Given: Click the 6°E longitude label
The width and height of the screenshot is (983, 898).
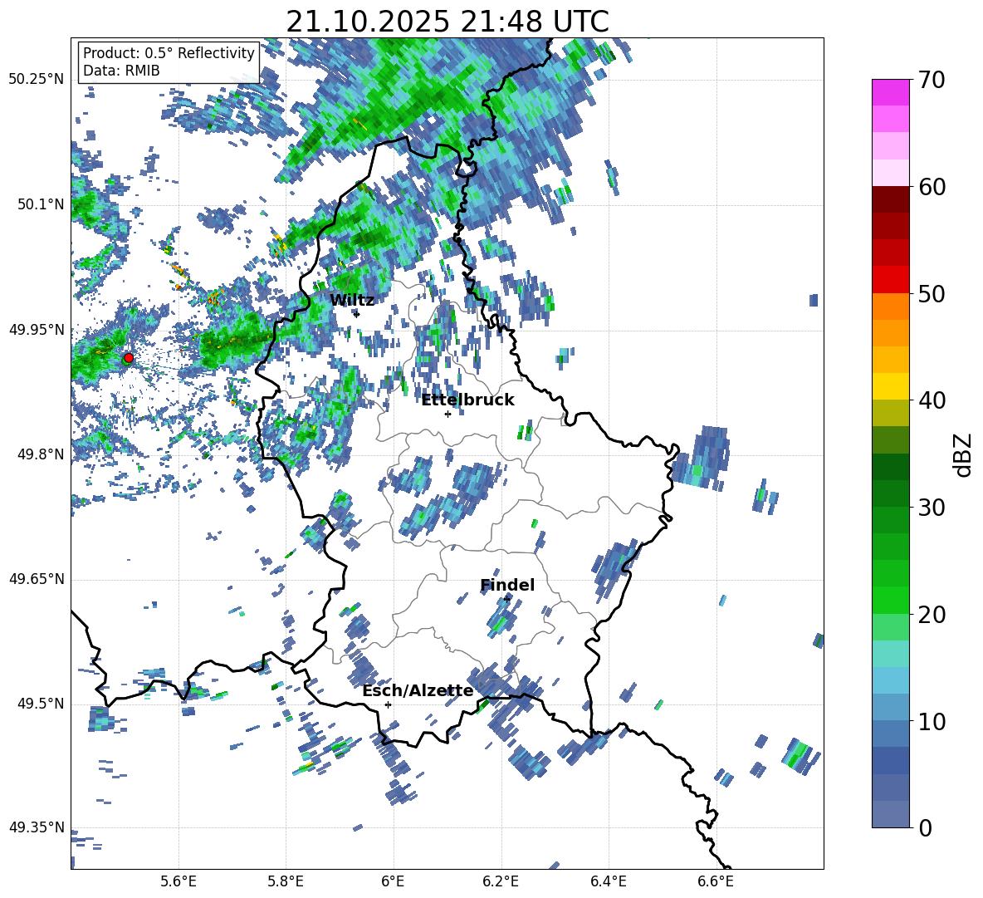Looking at the screenshot, I should [x=393, y=881].
